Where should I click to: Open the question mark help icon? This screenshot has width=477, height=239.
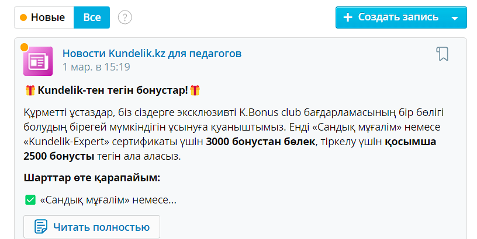click(125, 17)
